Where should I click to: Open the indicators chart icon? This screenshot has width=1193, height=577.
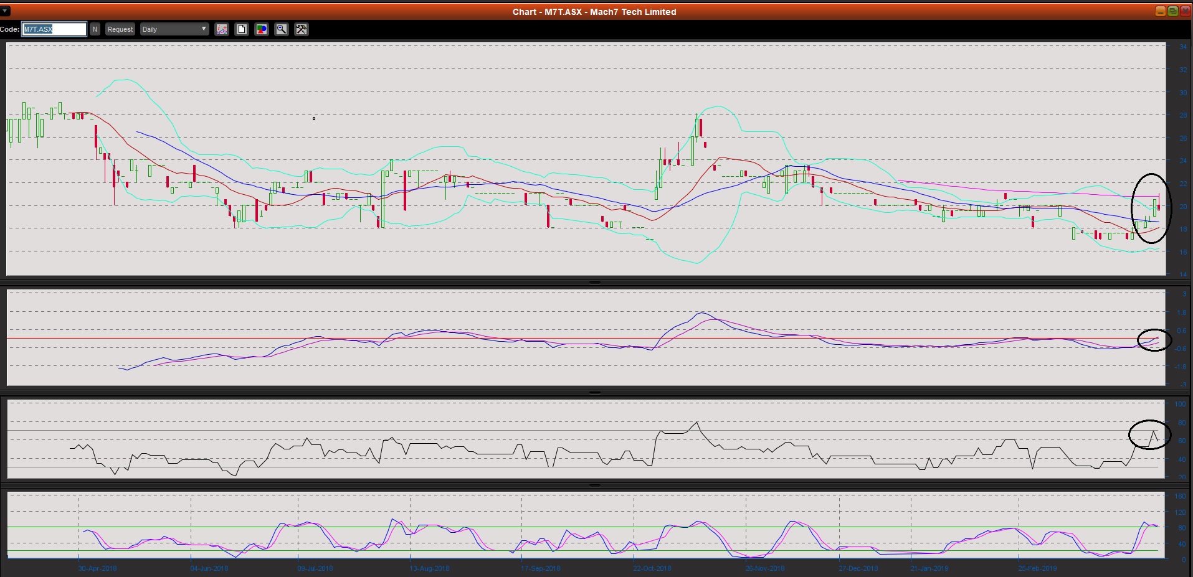click(222, 29)
